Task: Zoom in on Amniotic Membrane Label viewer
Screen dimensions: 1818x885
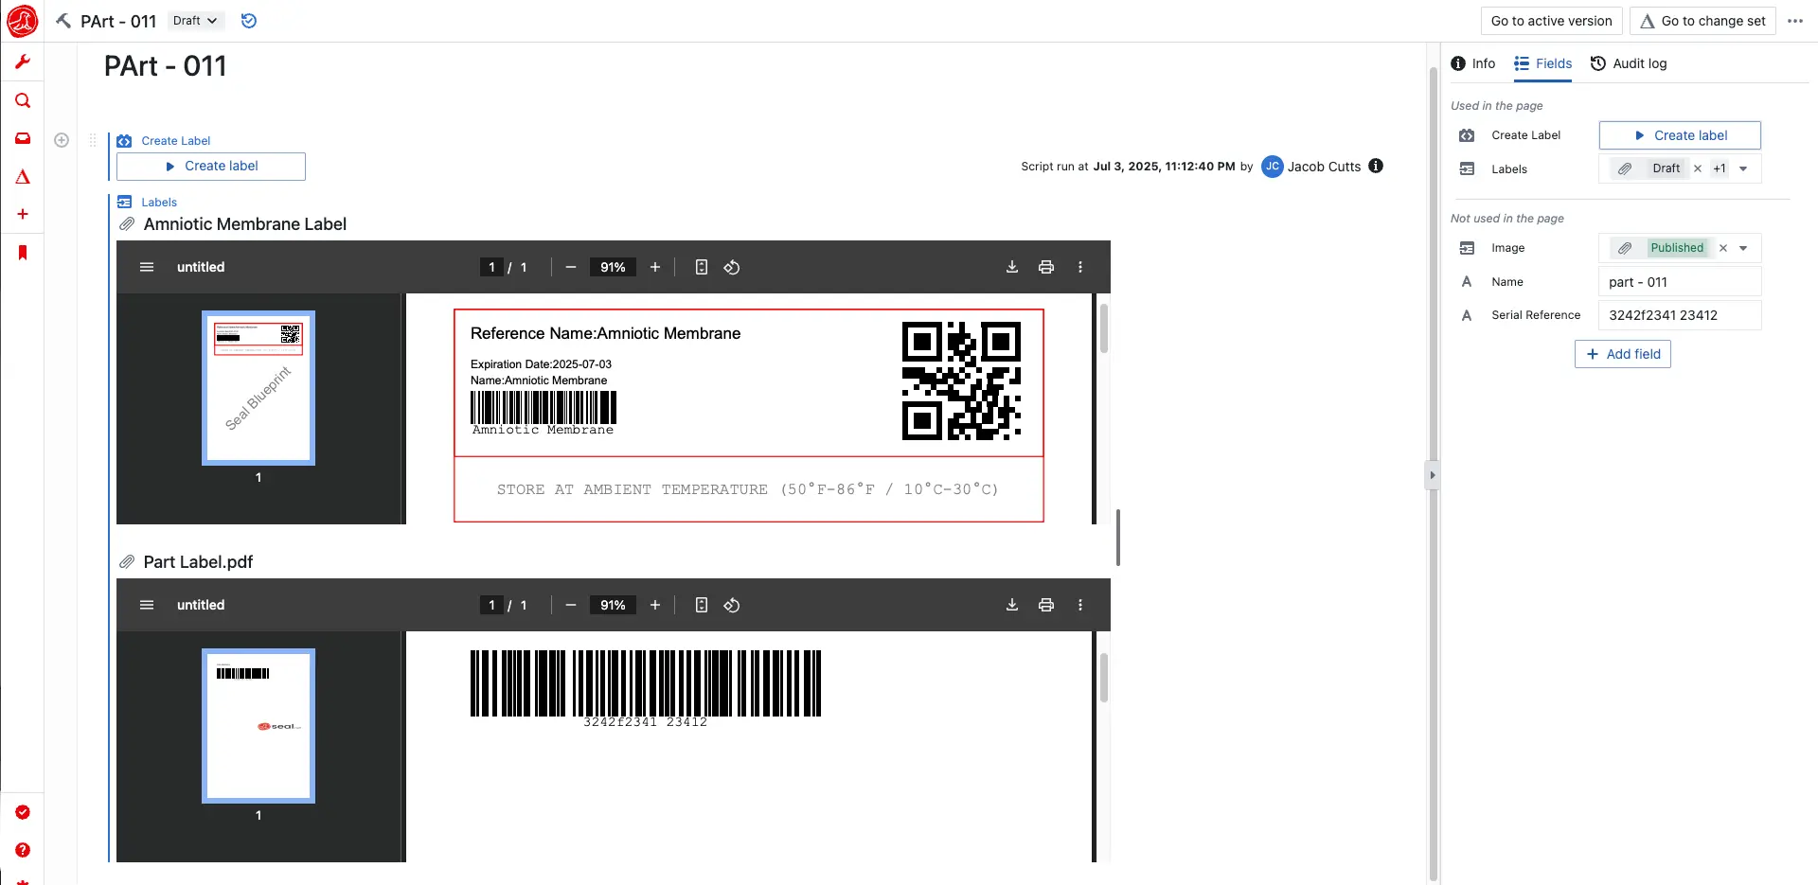Action: (655, 267)
